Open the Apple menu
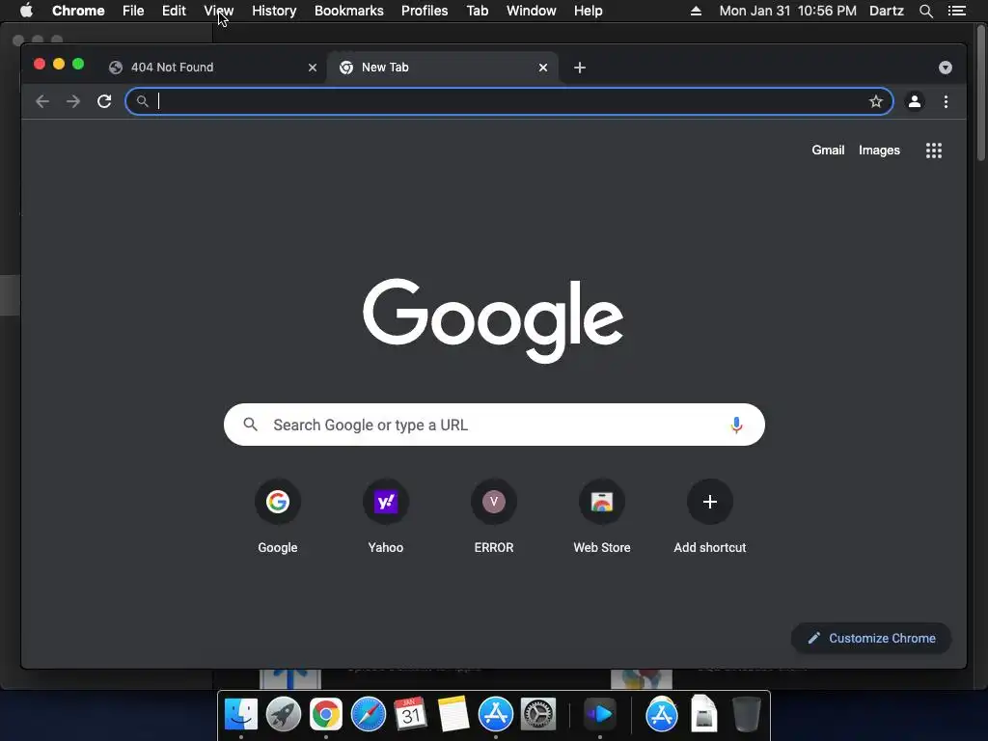 pyautogui.click(x=26, y=11)
